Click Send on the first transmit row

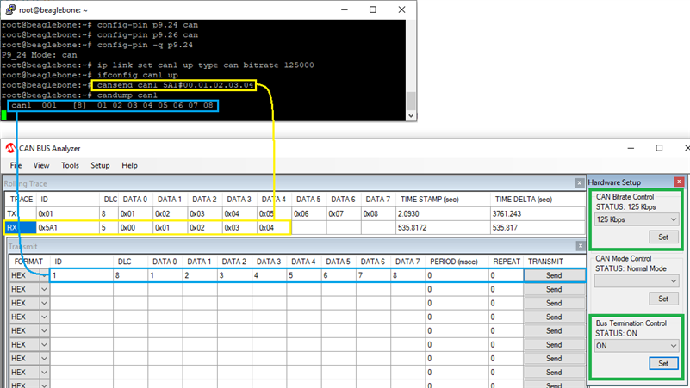pyautogui.click(x=553, y=275)
